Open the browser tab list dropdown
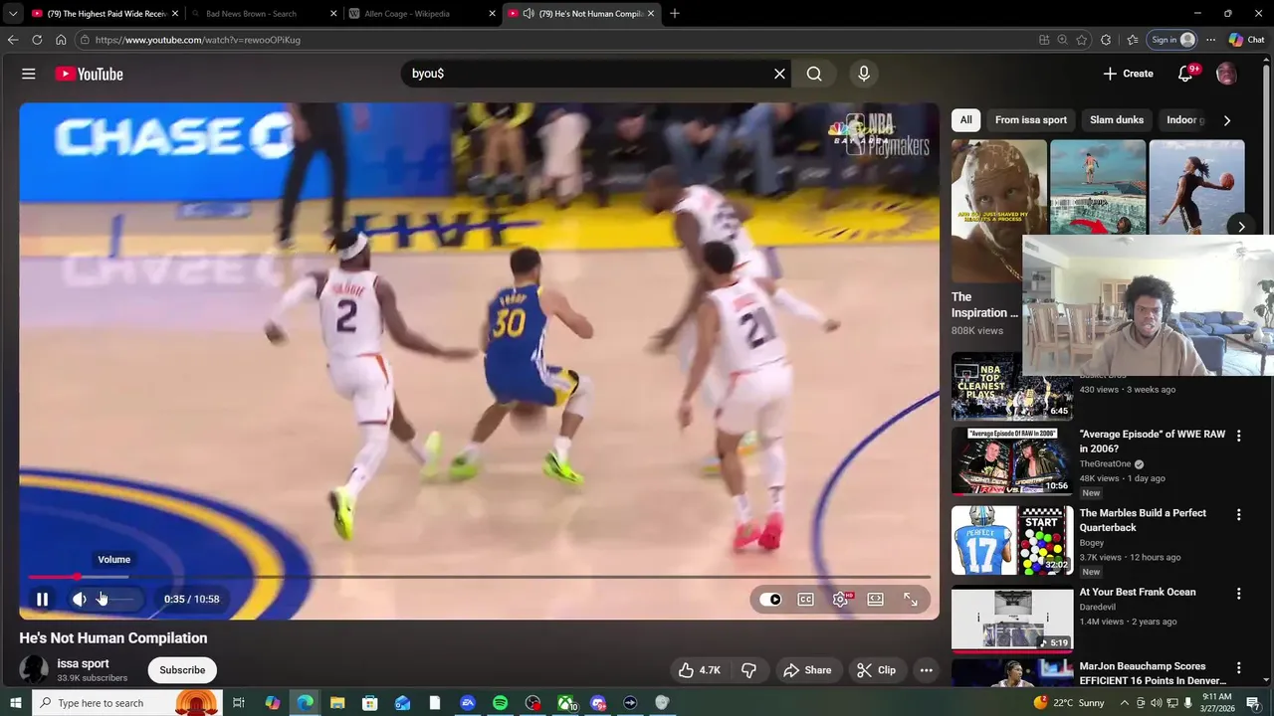 [12, 14]
